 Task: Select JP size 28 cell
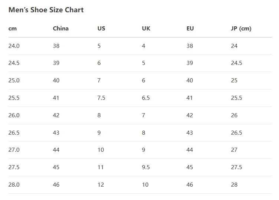coord(234,185)
